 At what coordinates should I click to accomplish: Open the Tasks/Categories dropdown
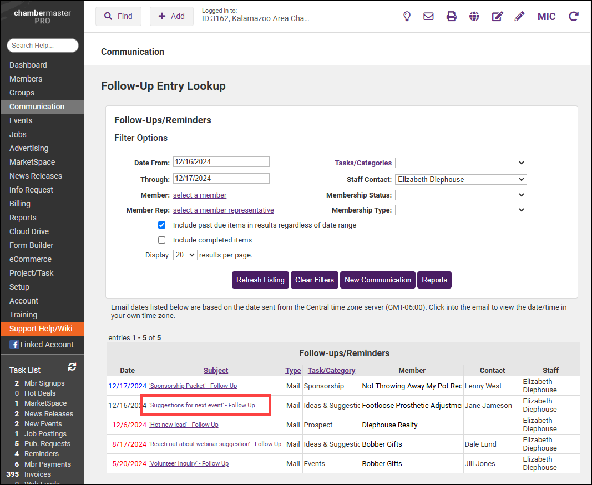461,163
